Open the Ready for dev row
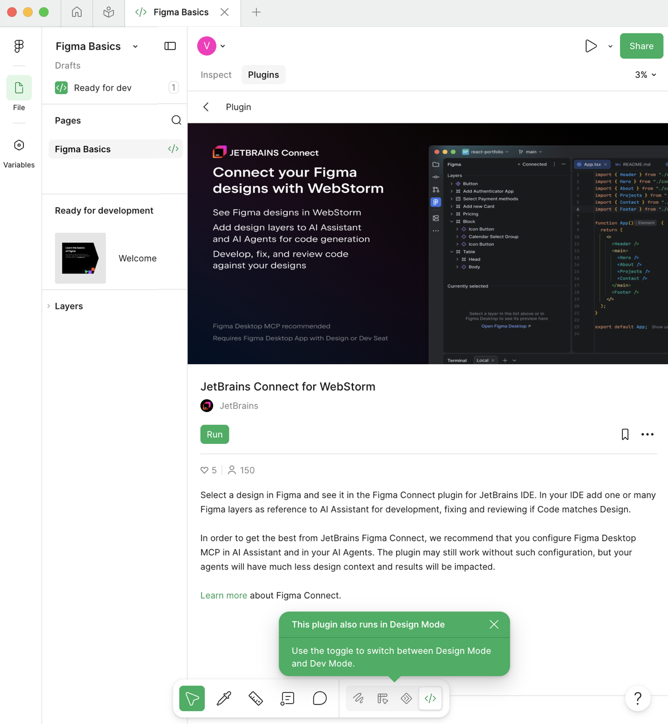The width and height of the screenshot is (668, 724). 116,88
